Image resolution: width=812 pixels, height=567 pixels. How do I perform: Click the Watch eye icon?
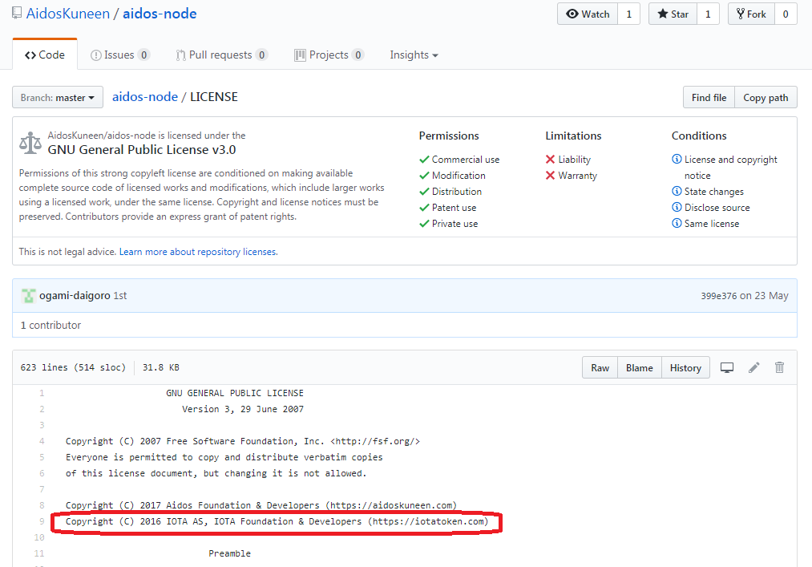(572, 14)
